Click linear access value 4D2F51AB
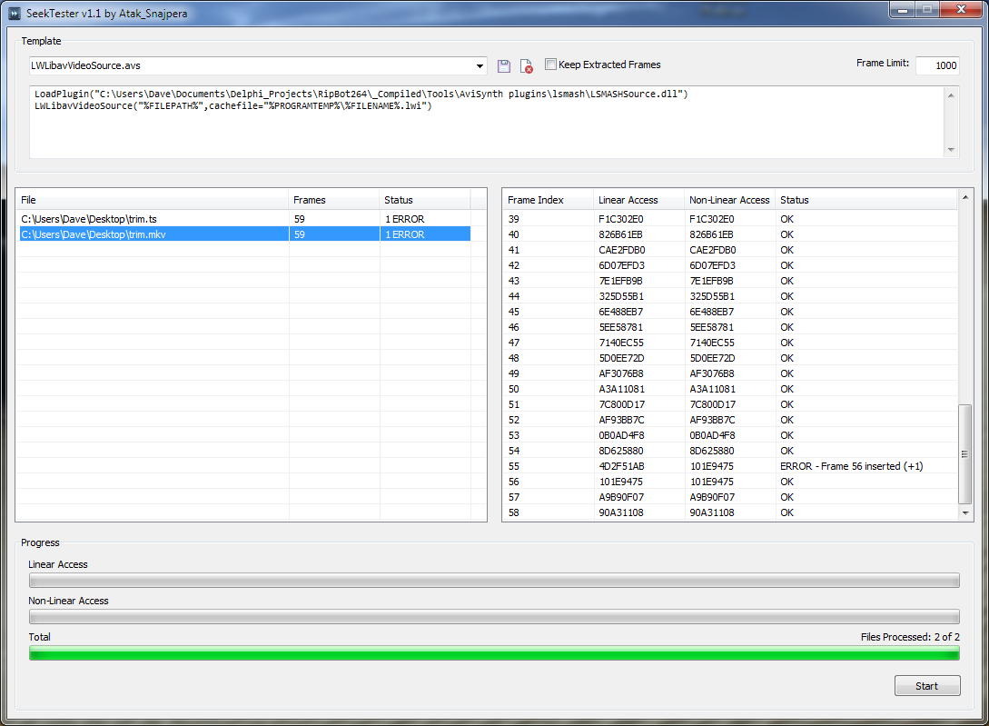 point(621,466)
